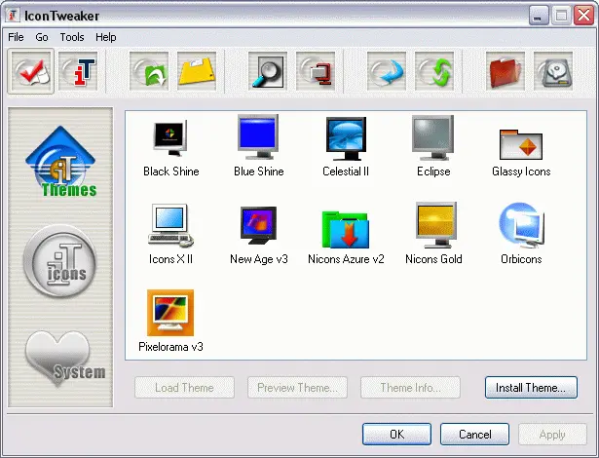Select the Orbicons theme
Screen dimensions: 599x458
point(521,234)
